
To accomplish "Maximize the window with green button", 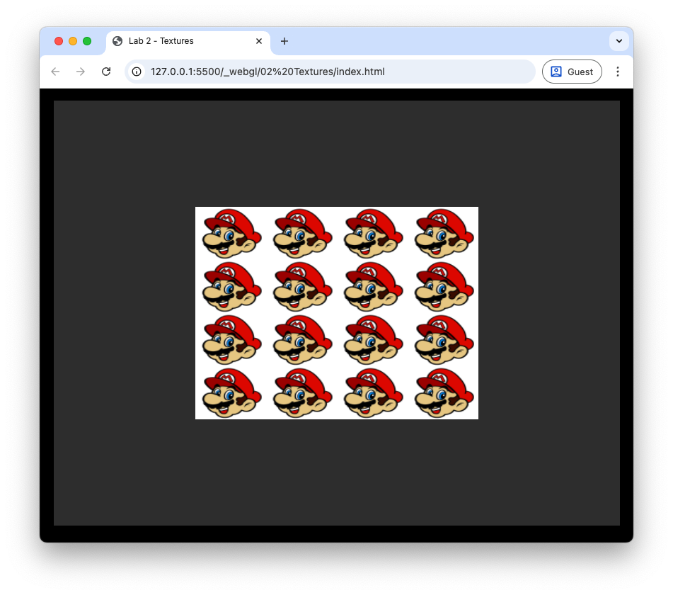I will point(87,41).
